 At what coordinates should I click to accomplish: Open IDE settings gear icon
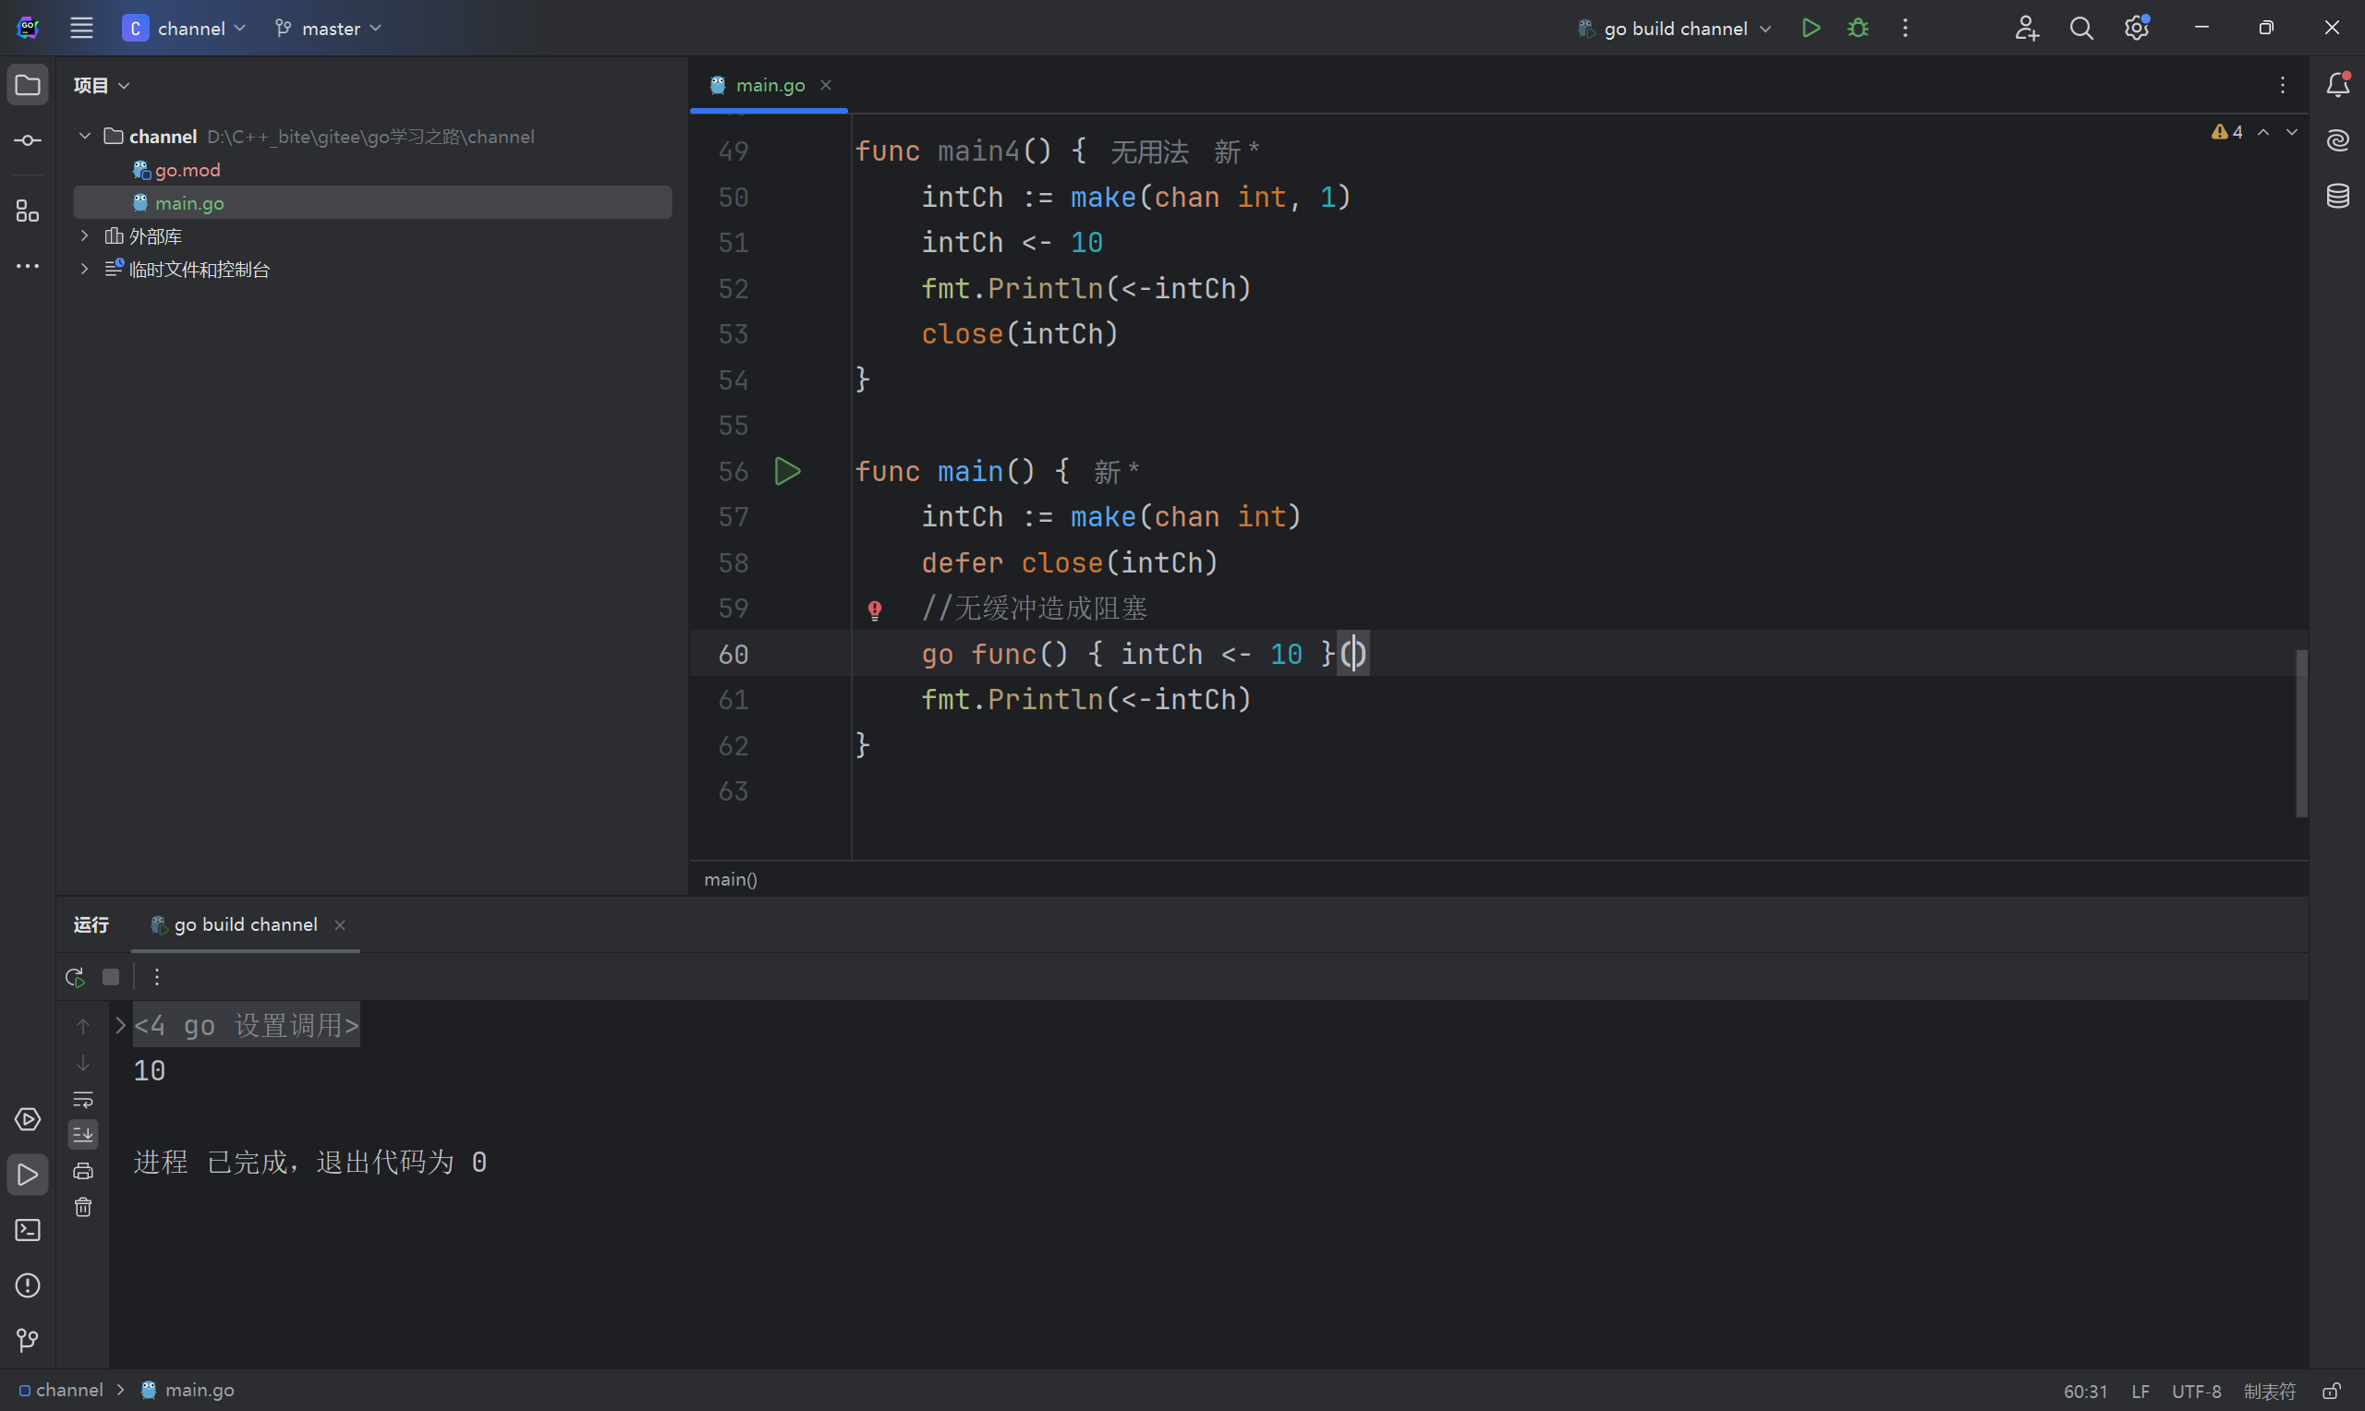click(2137, 29)
